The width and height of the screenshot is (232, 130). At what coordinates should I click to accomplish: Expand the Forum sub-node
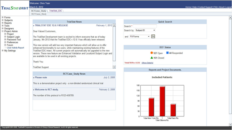[x=5, y=45]
